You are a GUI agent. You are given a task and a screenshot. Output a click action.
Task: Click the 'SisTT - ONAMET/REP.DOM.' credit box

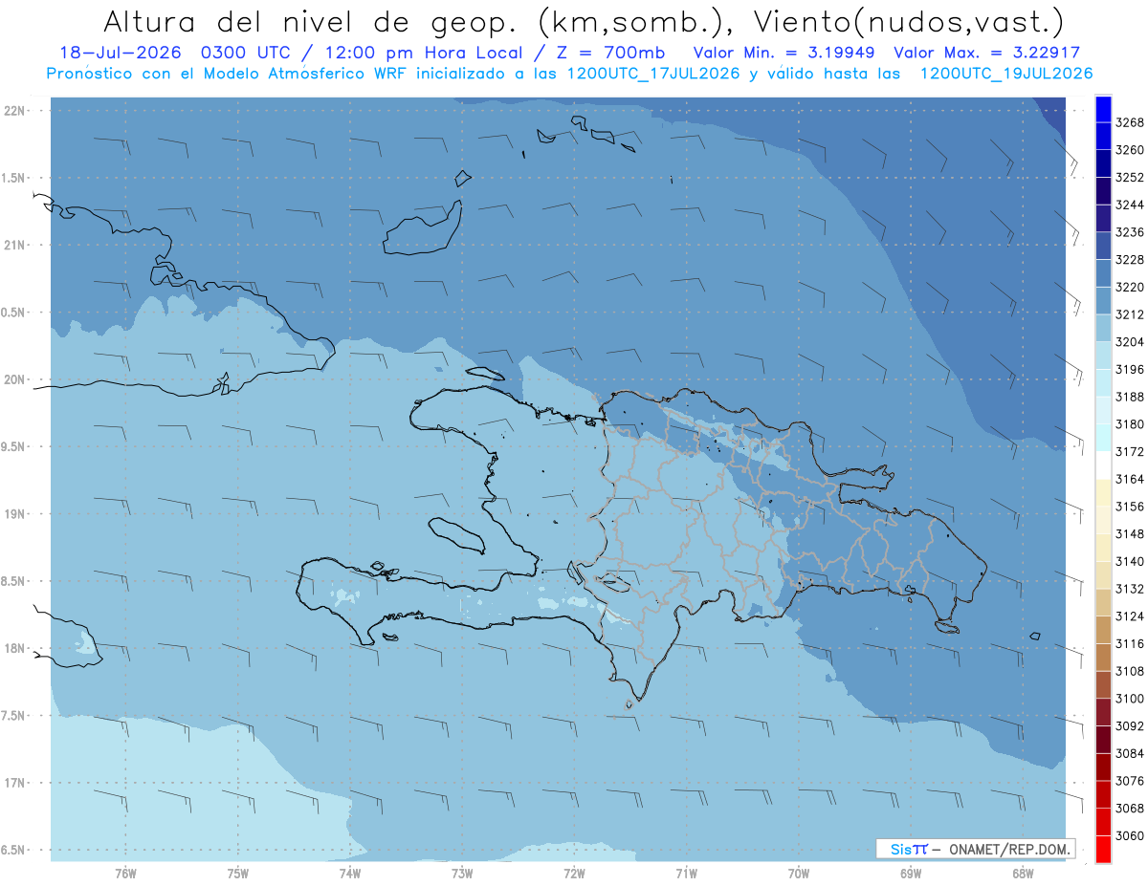coord(975,849)
